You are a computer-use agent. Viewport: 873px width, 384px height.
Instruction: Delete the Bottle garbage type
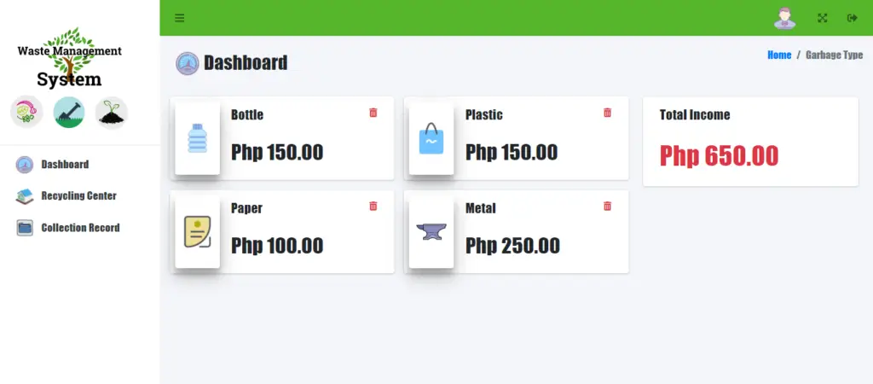click(373, 113)
